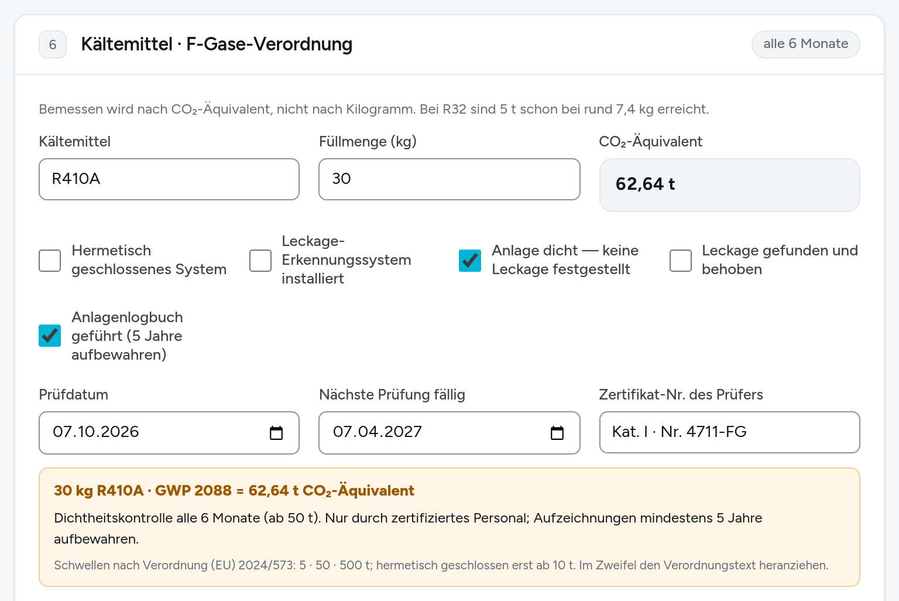Click the Hermetisch geschlossenes System label
Image resolution: width=899 pixels, height=601 pixels.
149,260
